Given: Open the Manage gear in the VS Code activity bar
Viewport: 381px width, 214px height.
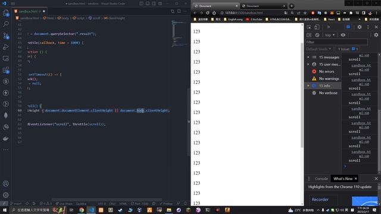Looking at the screenshot, I should [x=5, y=195].
